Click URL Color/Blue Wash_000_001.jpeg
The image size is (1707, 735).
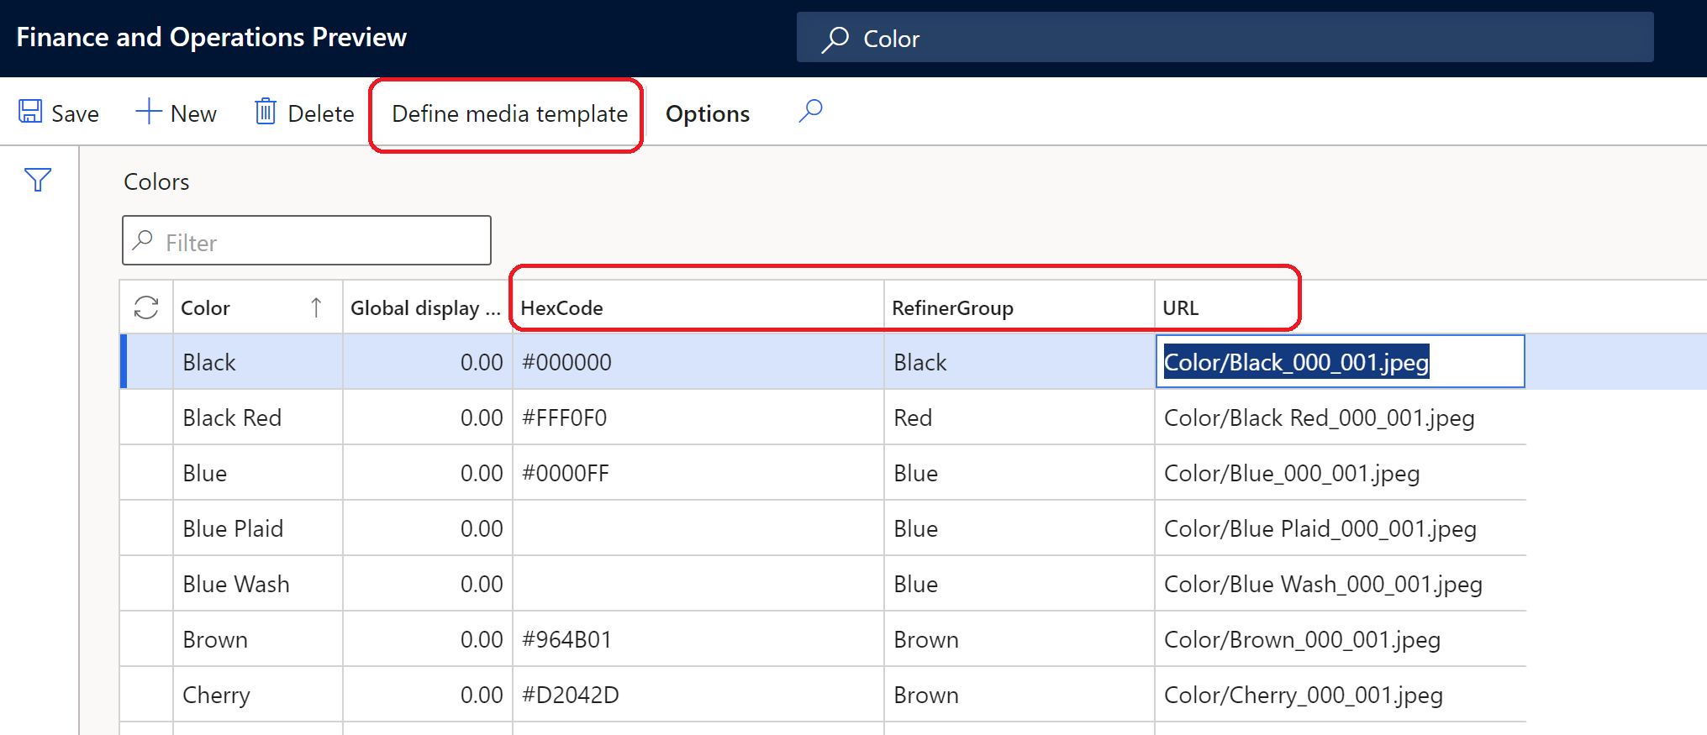tap(1341, 584)
